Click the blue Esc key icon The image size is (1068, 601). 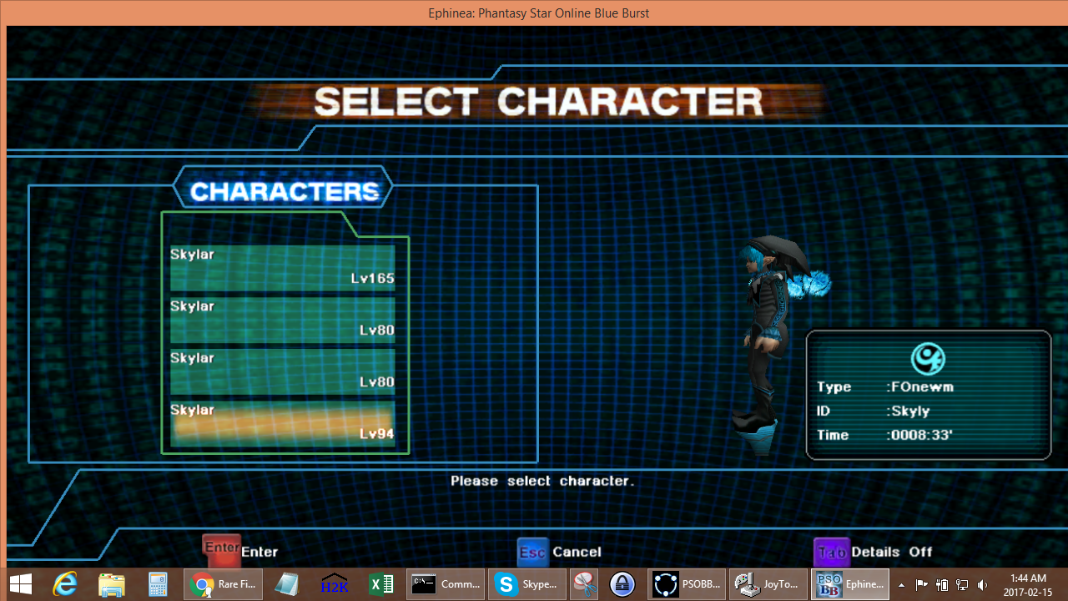(x=532, y=553)
